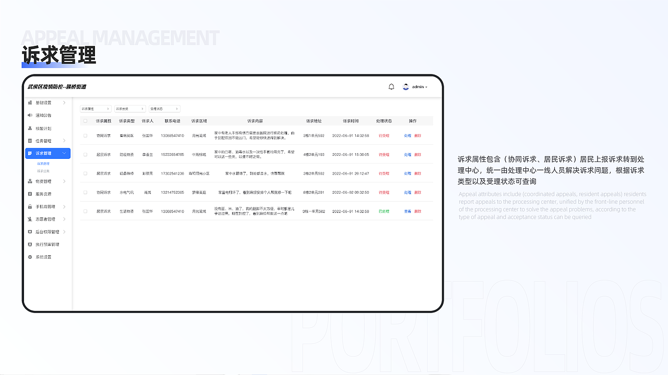The image size is (668, 375).
Task: Open the 受理状态 filter dropdown
Action: [164, 109]
